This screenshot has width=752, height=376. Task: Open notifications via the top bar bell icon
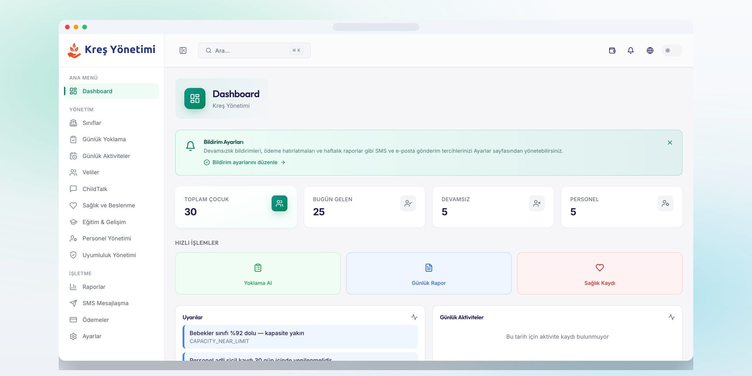[x=631, y=51]
